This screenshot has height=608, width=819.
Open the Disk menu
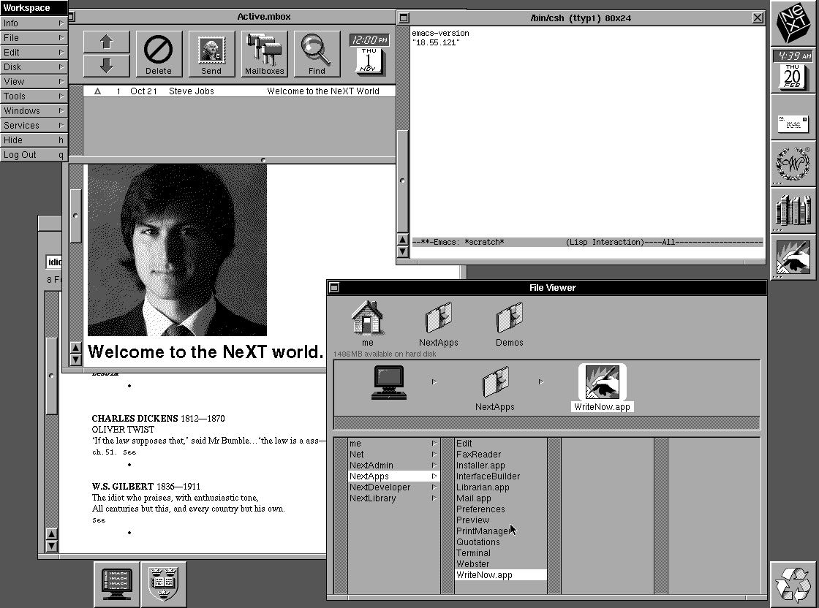(x=34, y=66)
